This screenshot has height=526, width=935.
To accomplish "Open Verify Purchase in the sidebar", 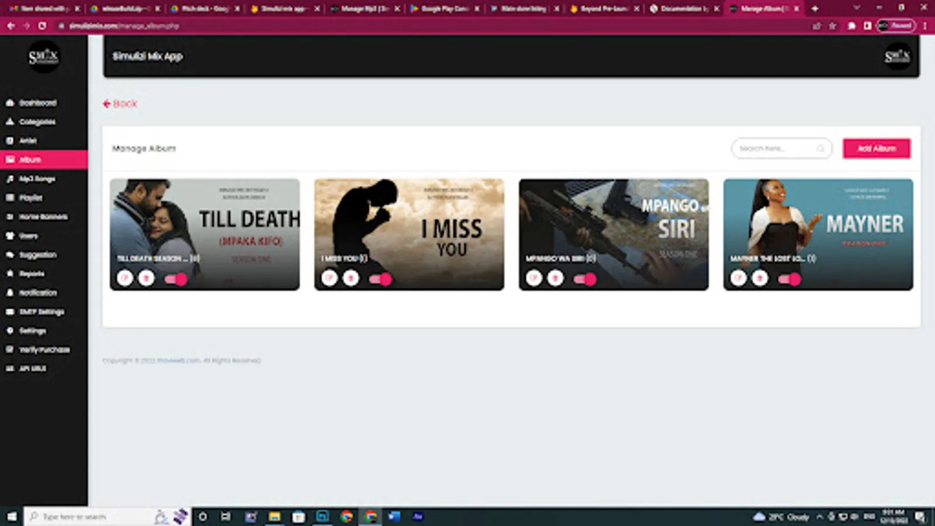I will [38, 349].
